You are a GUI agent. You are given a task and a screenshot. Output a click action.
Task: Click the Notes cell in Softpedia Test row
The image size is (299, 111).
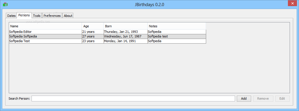pos(177,41)
